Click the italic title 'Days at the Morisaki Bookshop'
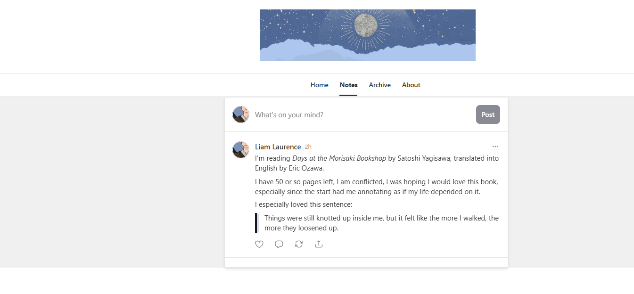Viewport: 634px width, 294px height. tap(339, 158)
